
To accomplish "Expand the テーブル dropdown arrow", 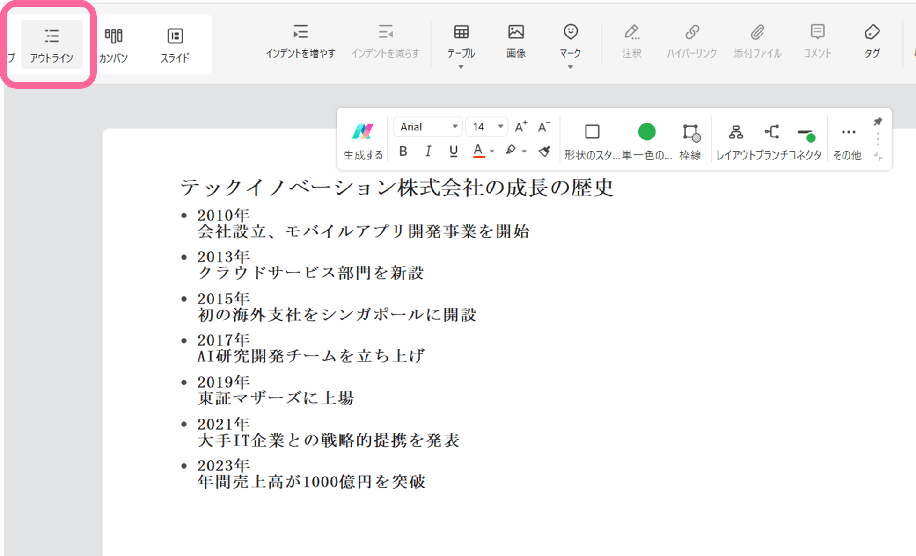I will tap(461, 67).
